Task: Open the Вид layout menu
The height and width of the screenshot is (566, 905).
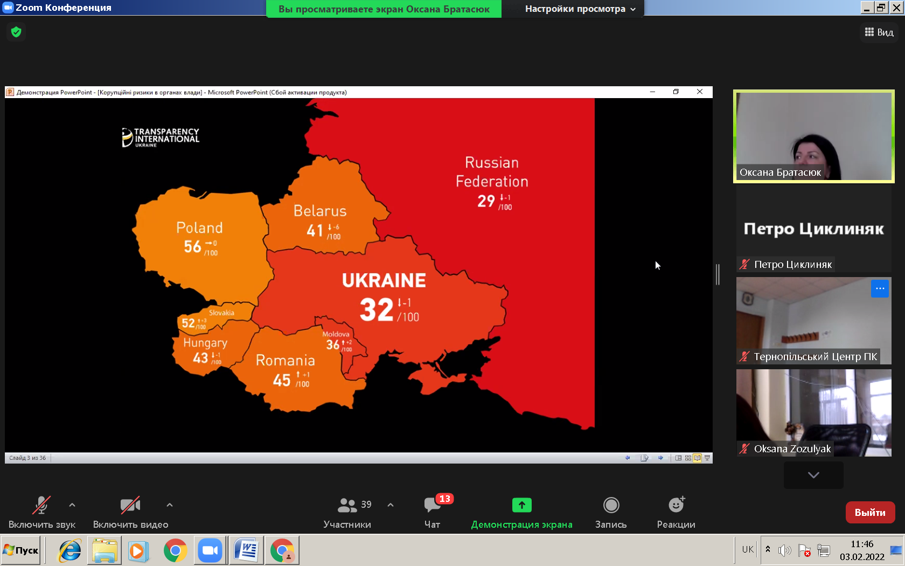Action: click(879, 32)
